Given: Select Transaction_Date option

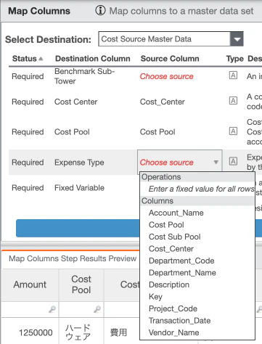Looking at the screenshot, I should (180, 321).
